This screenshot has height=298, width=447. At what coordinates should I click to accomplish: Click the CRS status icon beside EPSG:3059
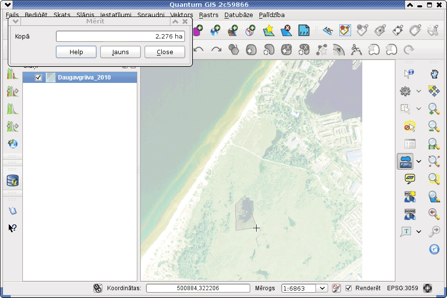(428, 288)
